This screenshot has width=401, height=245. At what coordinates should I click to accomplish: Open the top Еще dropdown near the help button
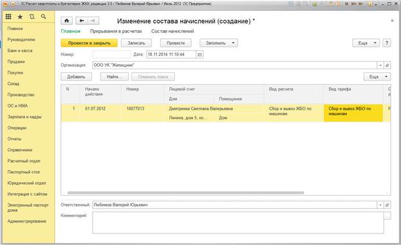[x=366, y=43]
